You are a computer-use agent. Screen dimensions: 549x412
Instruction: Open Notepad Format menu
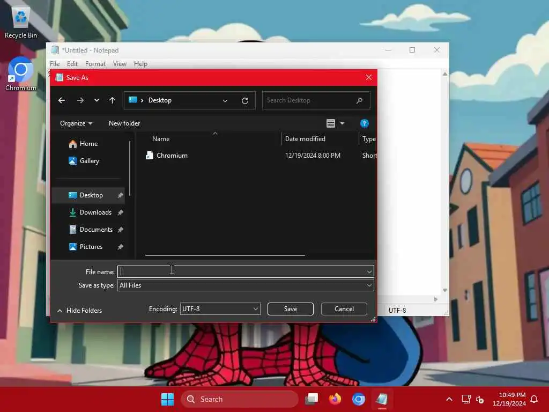[x=95, y=64]
